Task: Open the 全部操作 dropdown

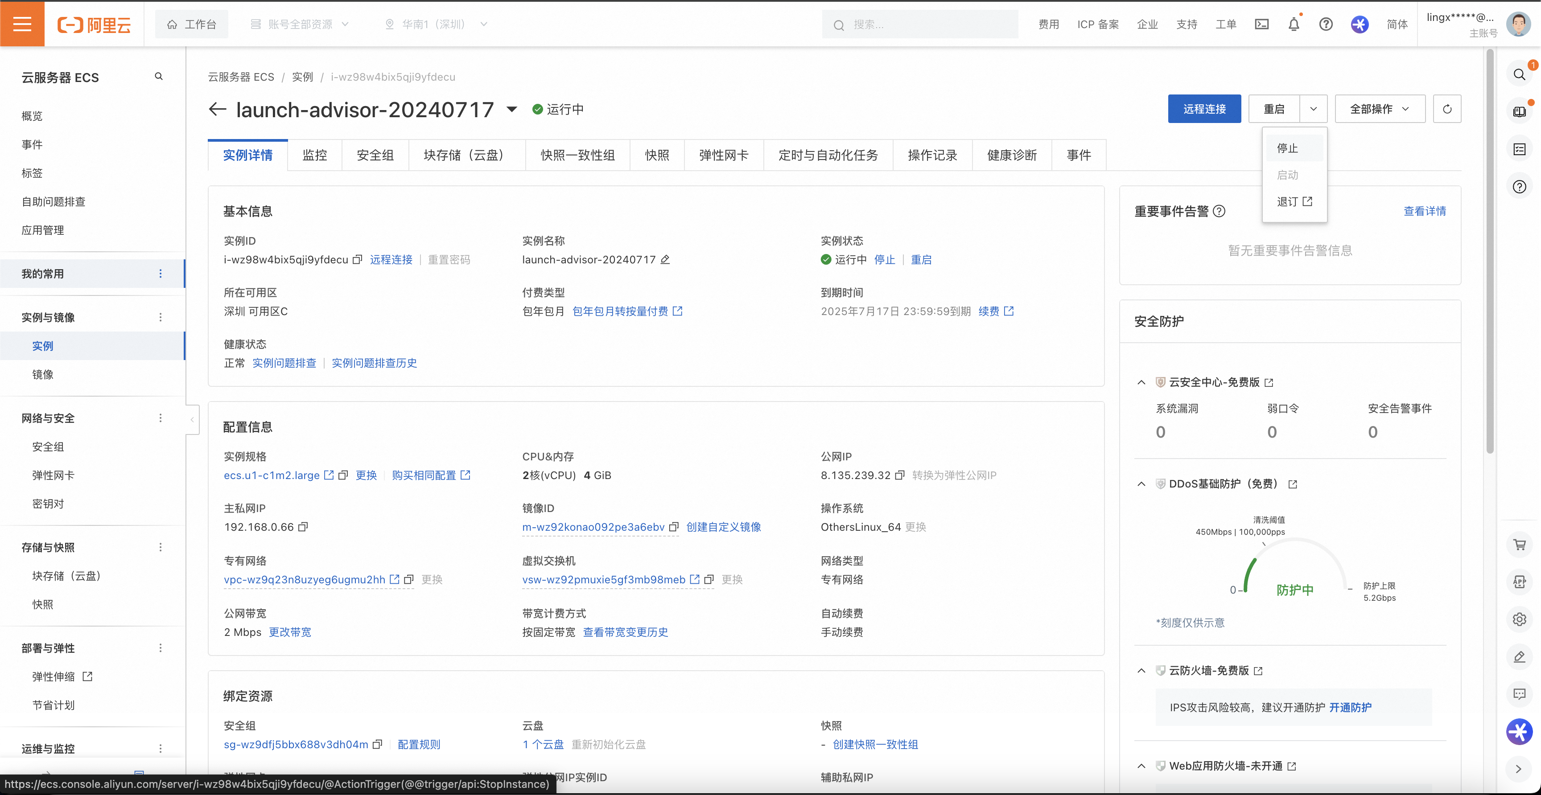Action: pos(1380,109)
